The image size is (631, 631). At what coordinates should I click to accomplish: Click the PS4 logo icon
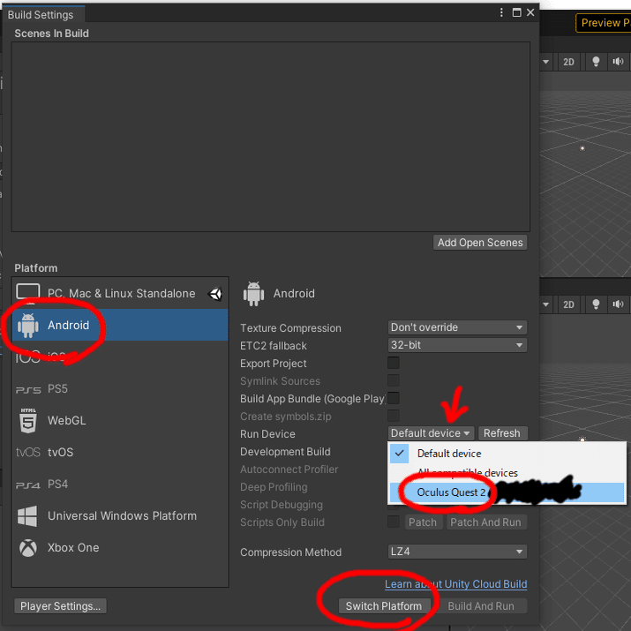coord(28,485)
